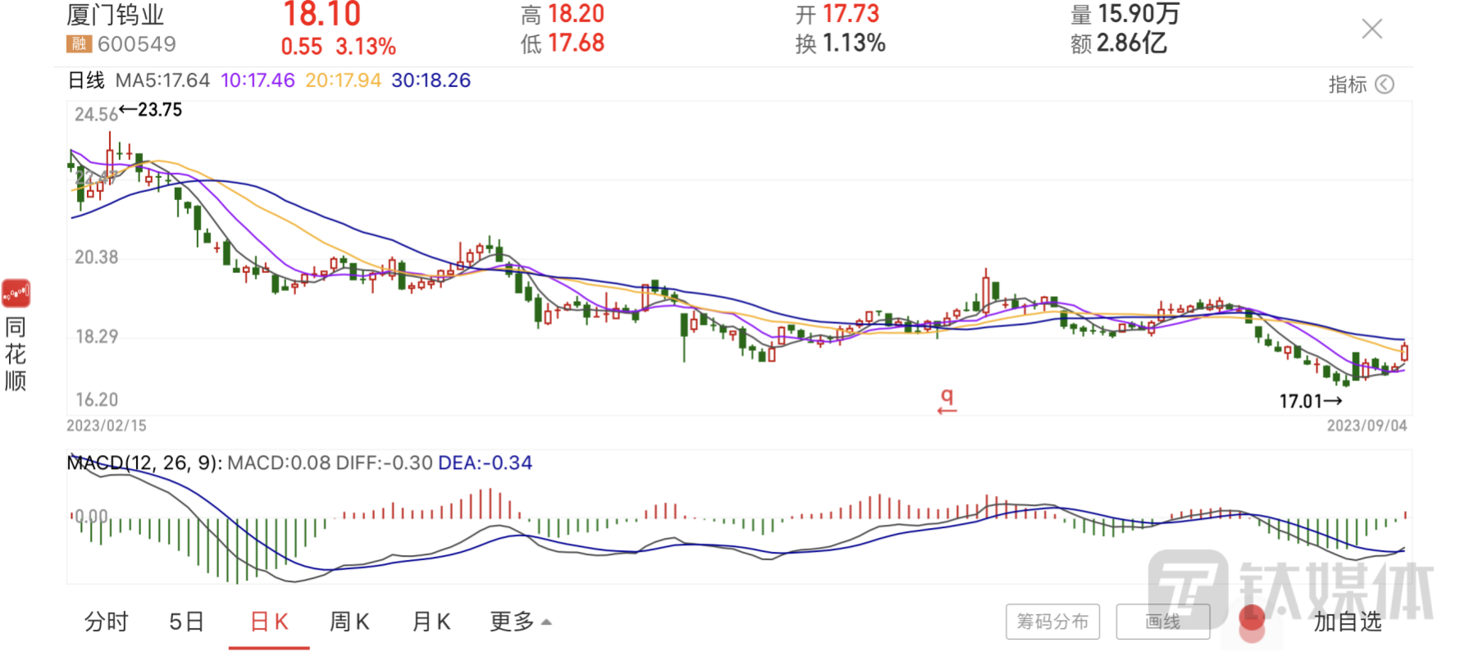Click the 20.38 price axis label
The width and height of the screenshot is (1460, 656).
coord(97,257)
